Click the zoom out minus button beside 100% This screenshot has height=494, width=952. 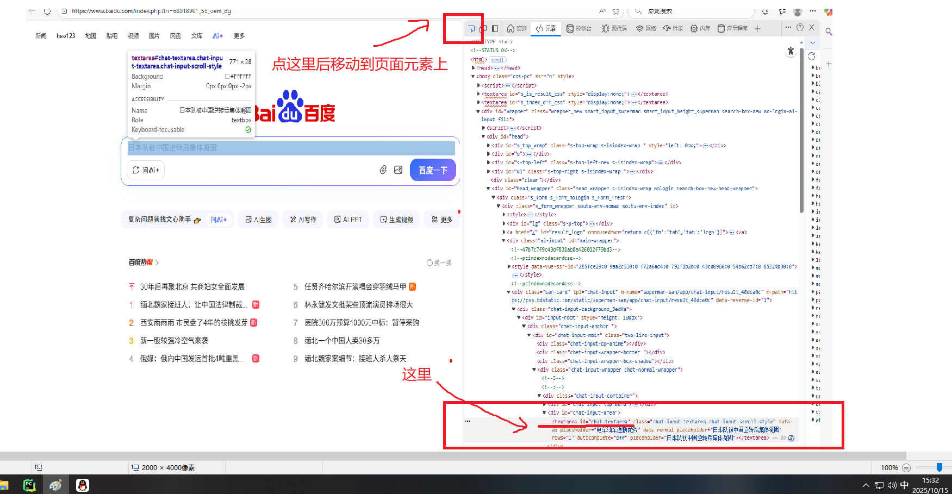906,467
